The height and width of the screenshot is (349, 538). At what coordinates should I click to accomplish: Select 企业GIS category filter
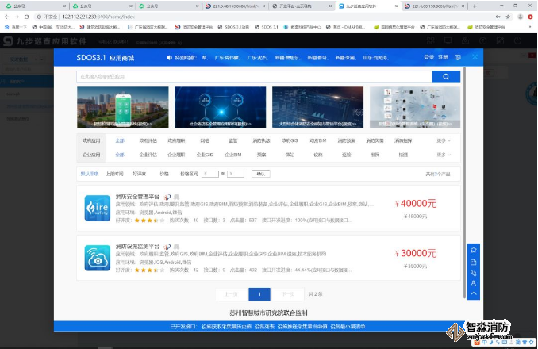[203, 155]
